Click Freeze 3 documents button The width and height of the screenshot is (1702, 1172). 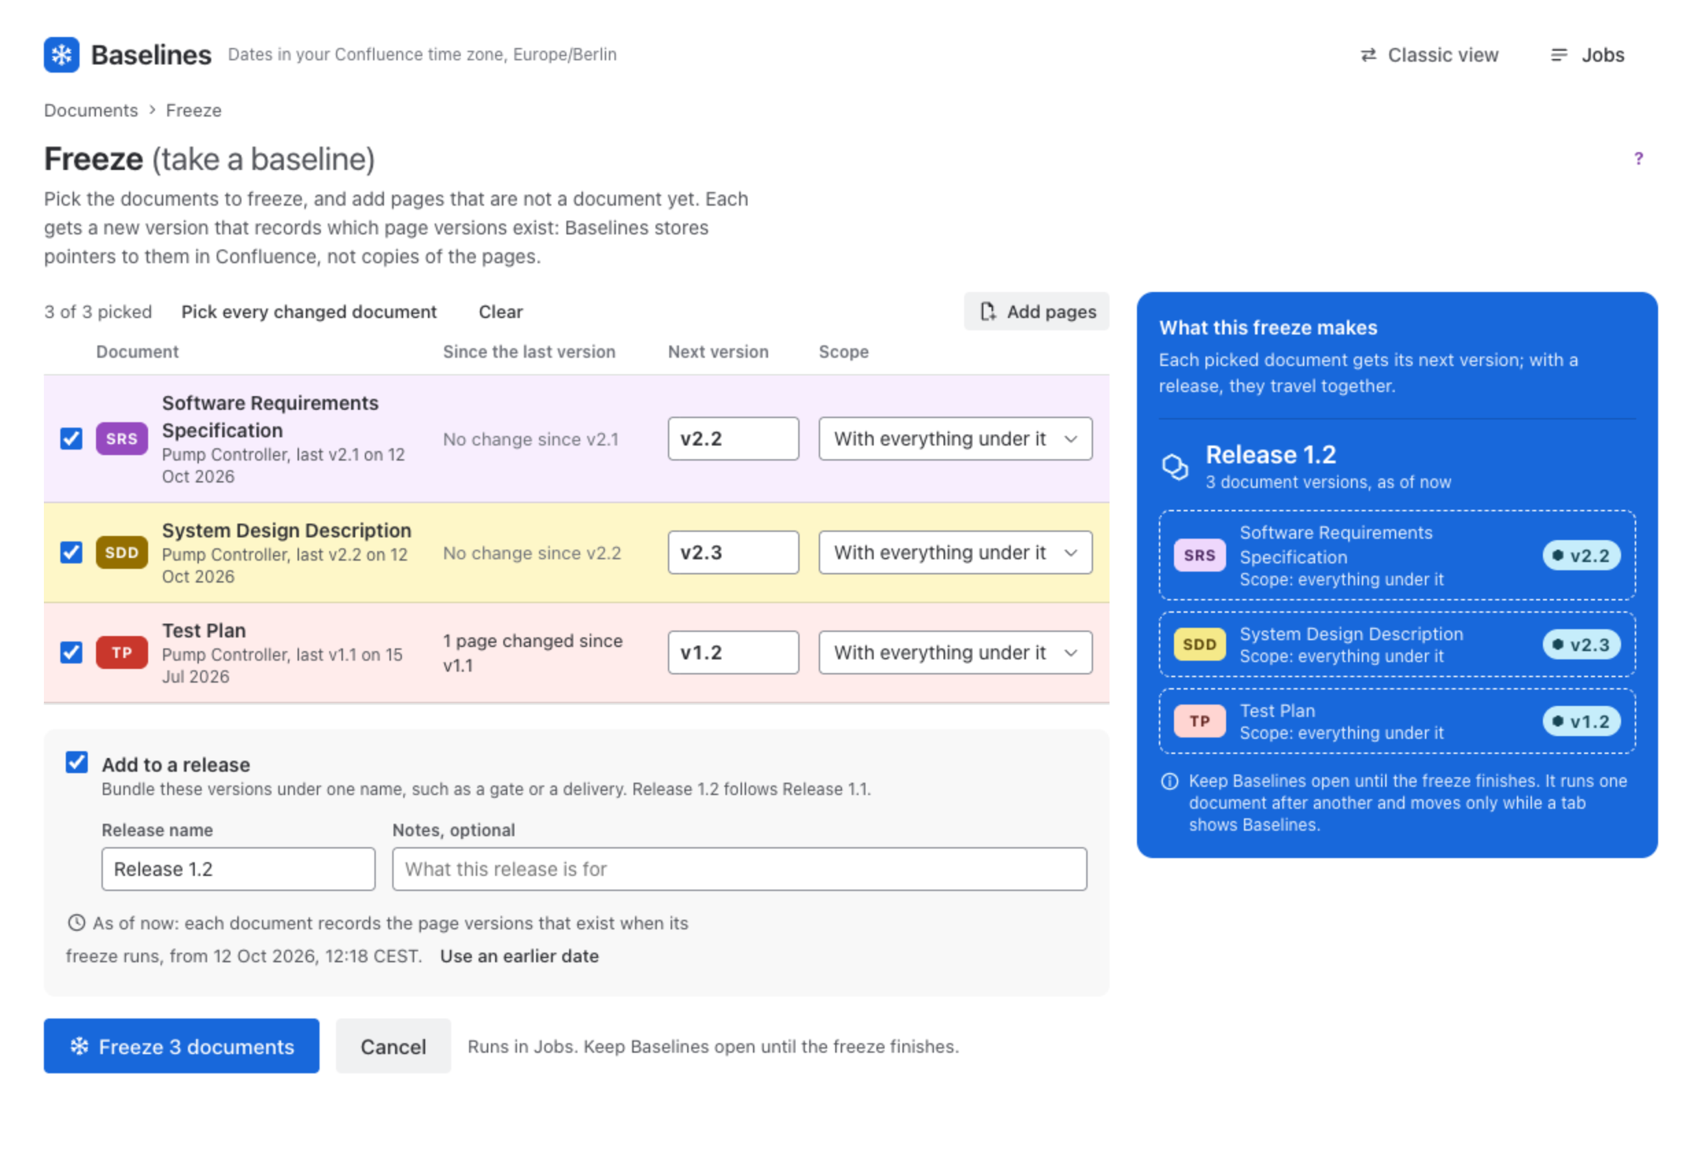182,1047
